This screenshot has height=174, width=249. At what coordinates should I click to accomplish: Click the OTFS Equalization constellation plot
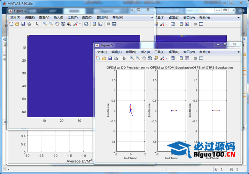pos(212,111)
